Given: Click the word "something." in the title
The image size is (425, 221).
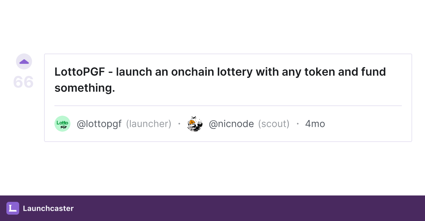Looking at the screenshot, I should pos(85,88).
